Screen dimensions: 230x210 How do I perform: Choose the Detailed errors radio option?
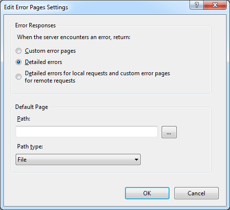click(19, 62)
